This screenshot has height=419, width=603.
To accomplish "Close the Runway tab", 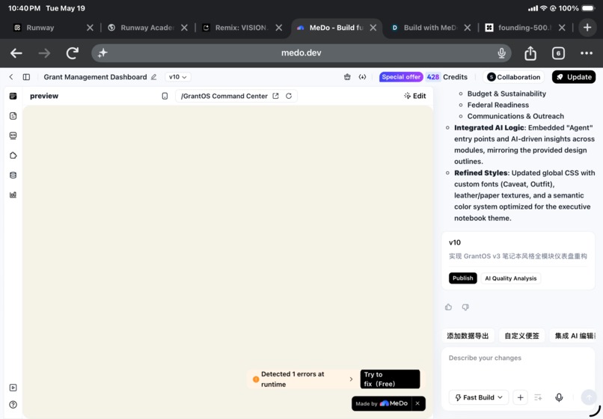I will (x=90, y=28).
